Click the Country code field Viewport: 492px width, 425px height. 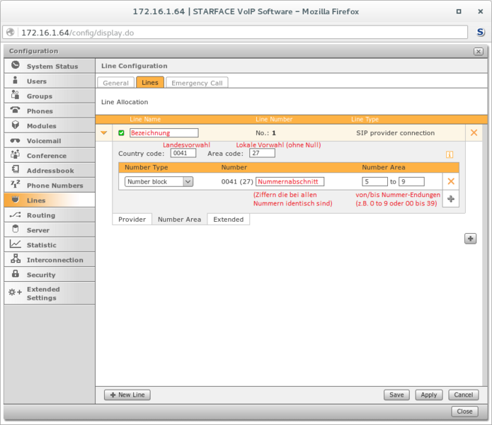point(183,153)
